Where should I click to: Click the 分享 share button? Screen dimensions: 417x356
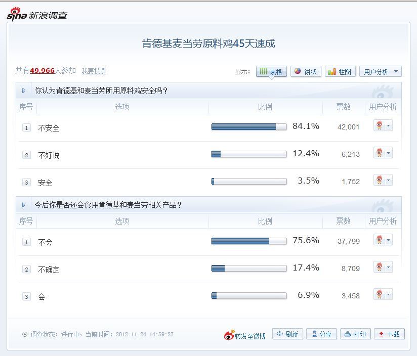tap(321, 334)
